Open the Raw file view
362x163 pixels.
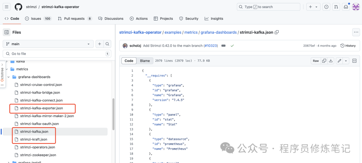click(316, 61)
